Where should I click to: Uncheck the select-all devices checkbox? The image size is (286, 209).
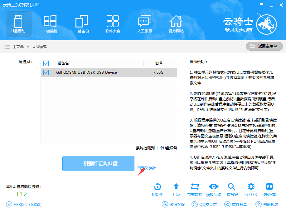point(46,63)
